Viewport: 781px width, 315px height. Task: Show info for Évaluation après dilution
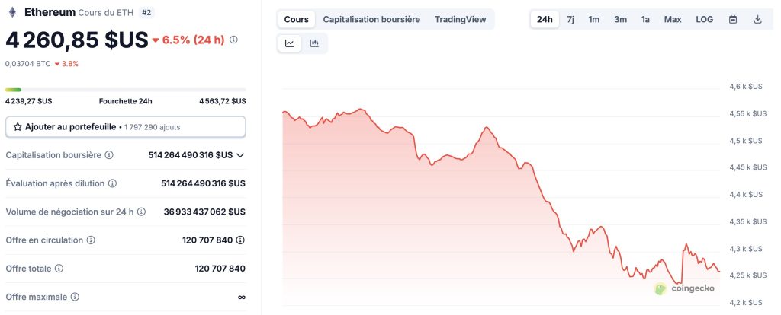[112, 183]
